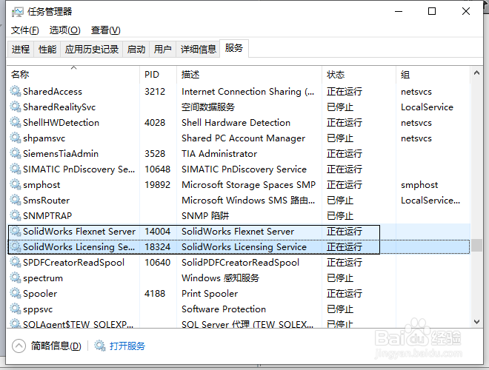Viewport: 489px width, 370px height.
Task: Collapse details with the 简略信息 chevron button
Action: [x=19, y=346]
